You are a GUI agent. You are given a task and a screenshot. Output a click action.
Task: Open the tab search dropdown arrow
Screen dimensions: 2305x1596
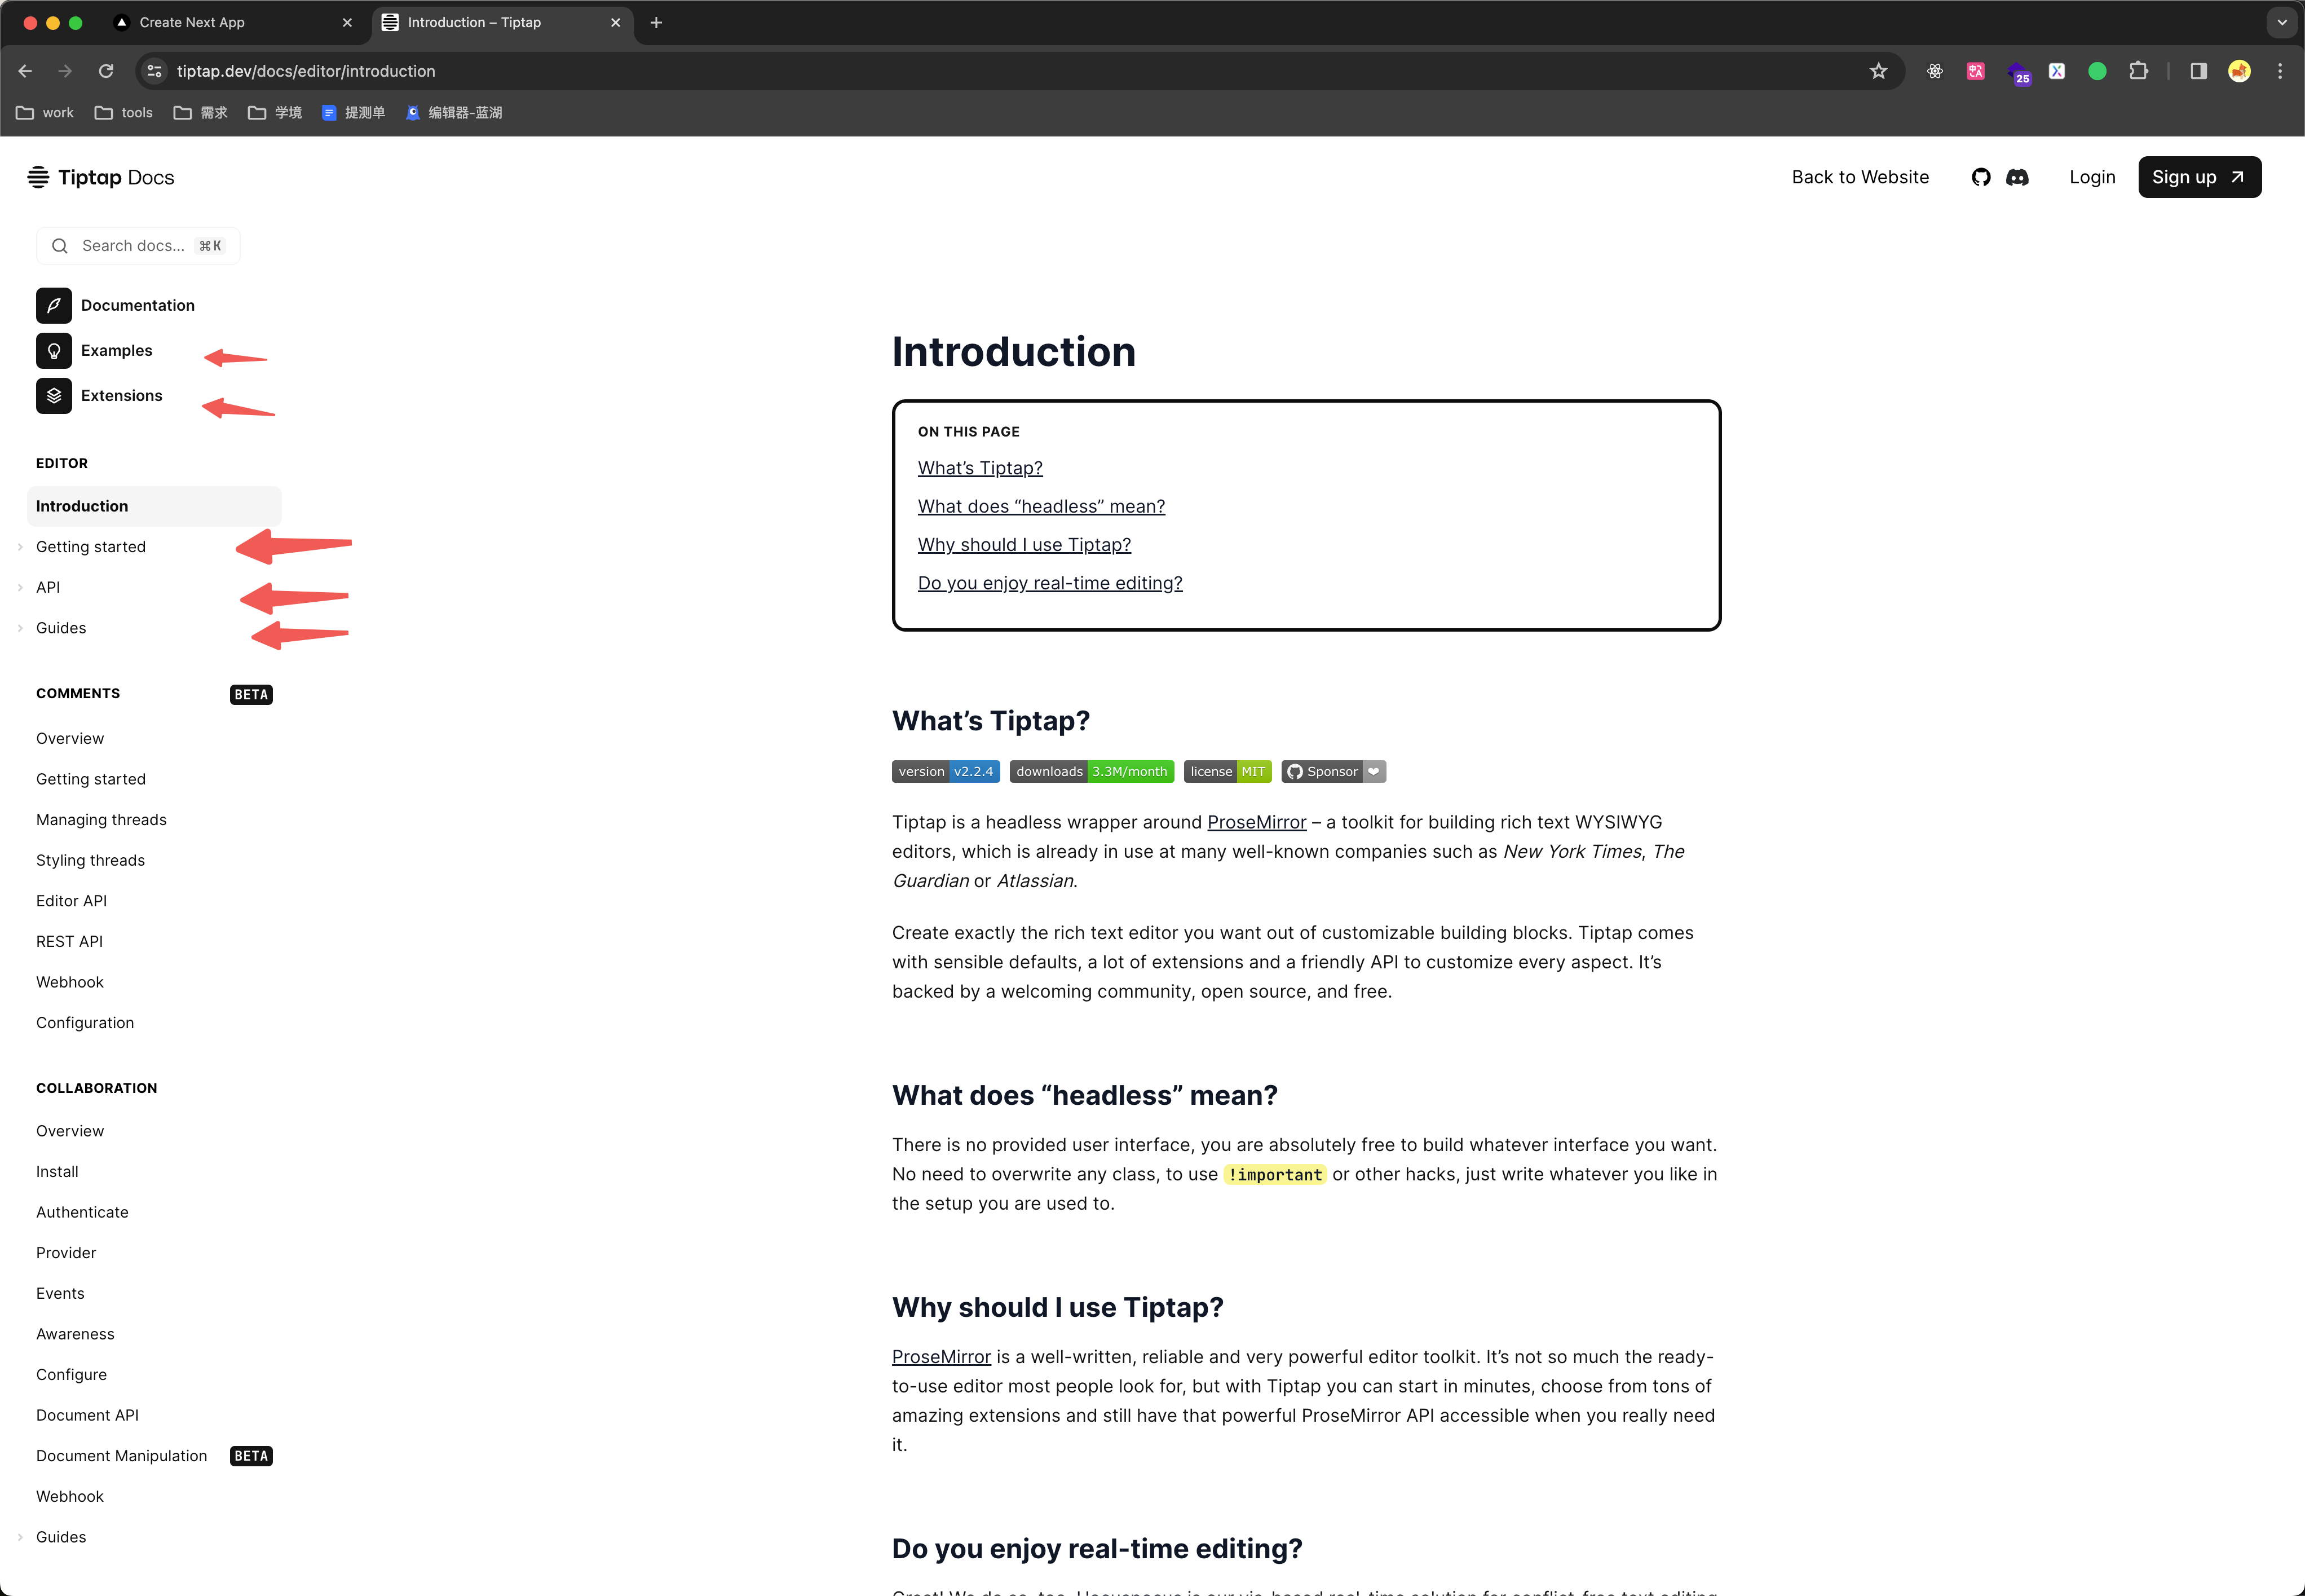tap(2282, 22)
